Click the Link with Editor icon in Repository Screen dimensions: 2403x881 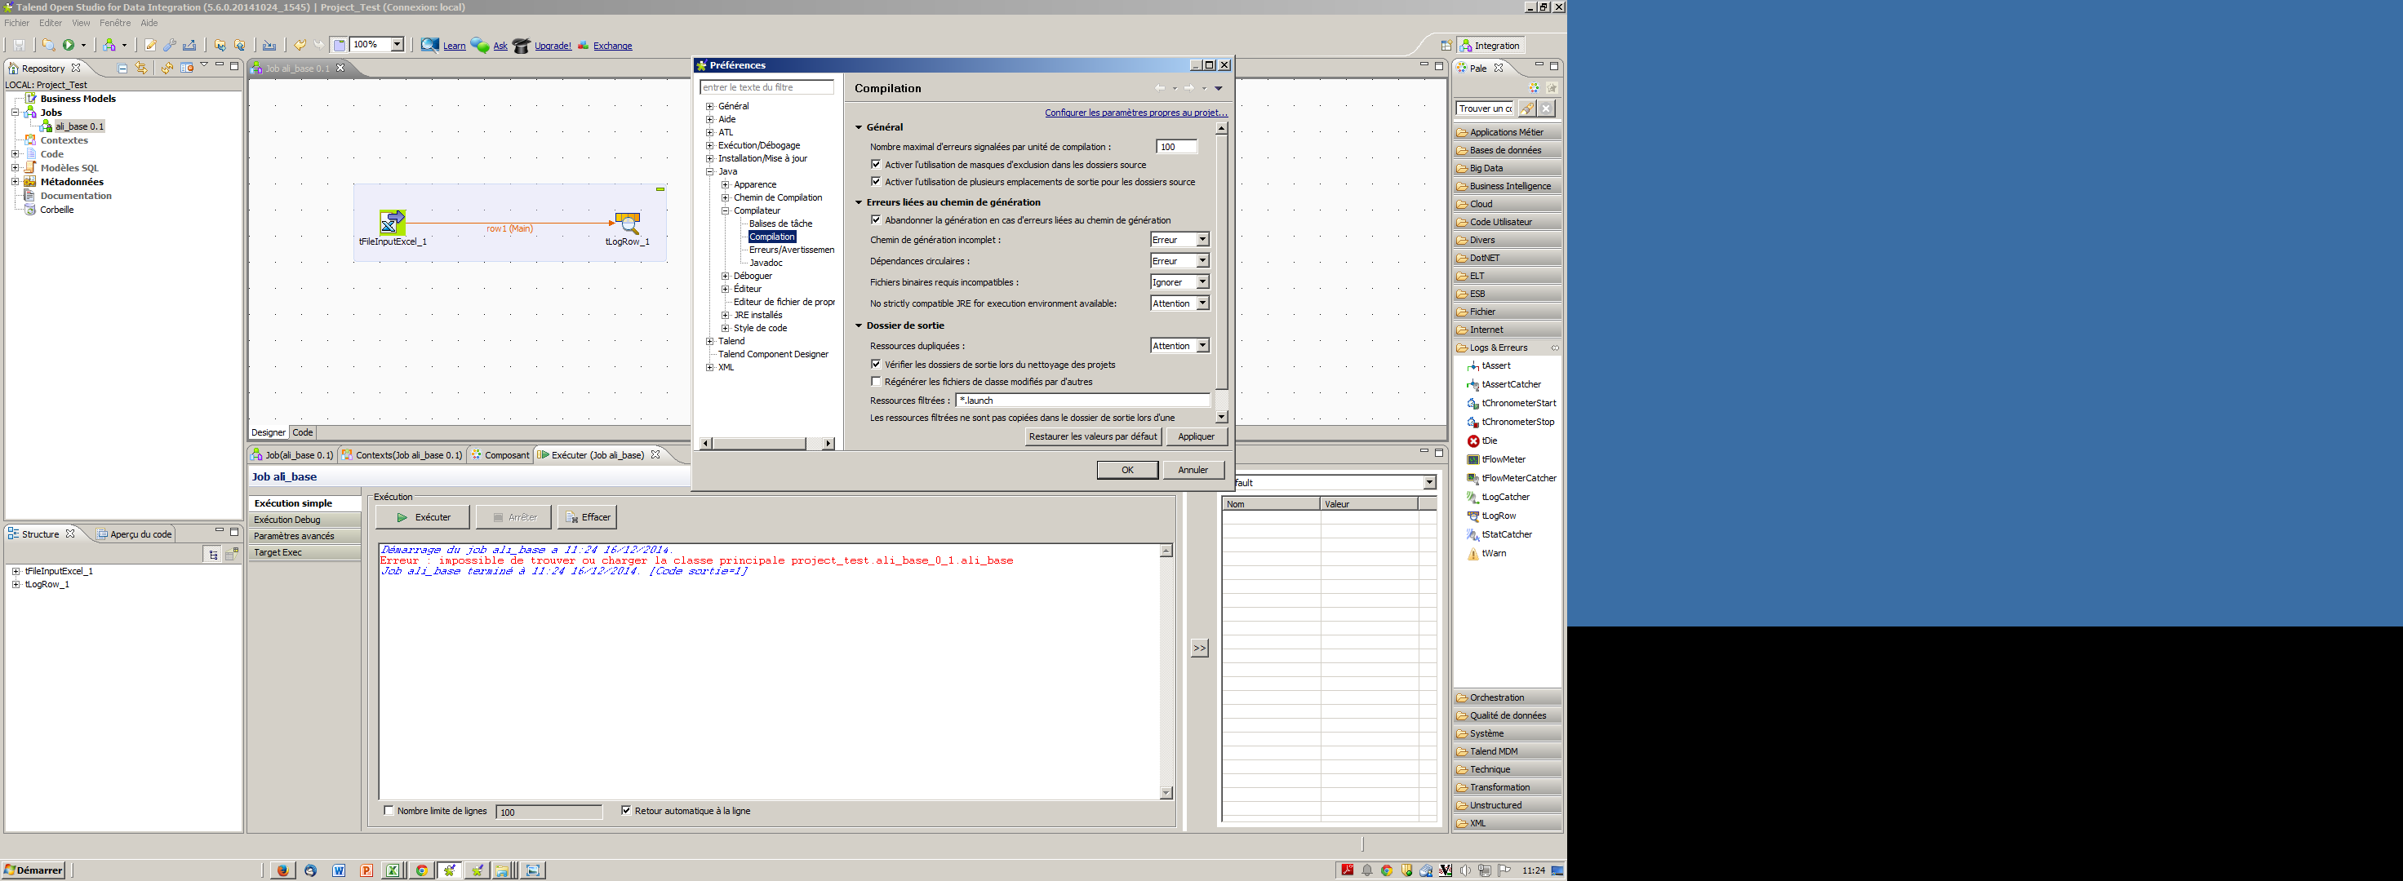142,68
